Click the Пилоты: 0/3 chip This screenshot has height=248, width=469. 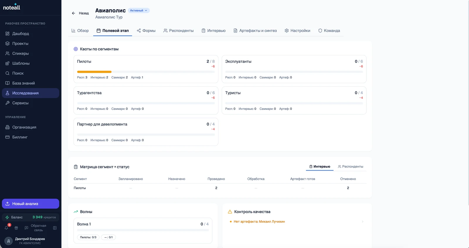point(88,237)
